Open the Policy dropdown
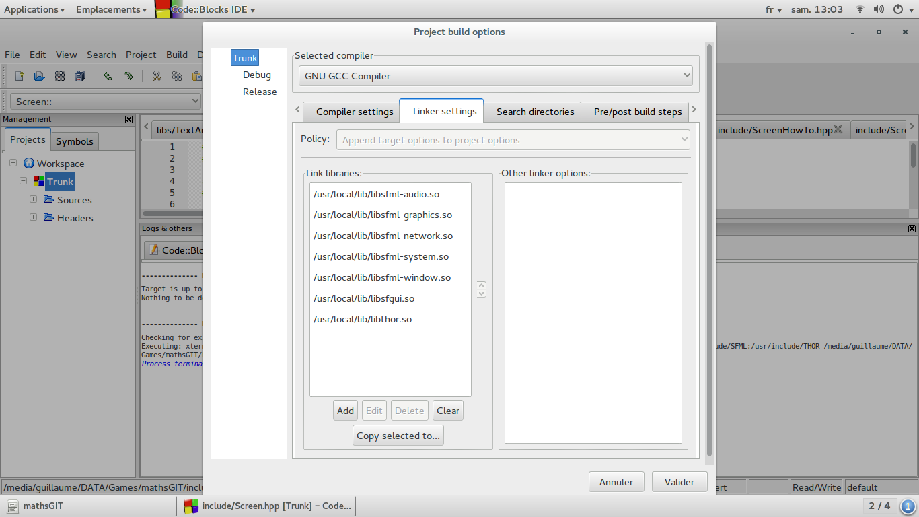The height and width of the screenshot is (517, 919). (x=513, y=140)
